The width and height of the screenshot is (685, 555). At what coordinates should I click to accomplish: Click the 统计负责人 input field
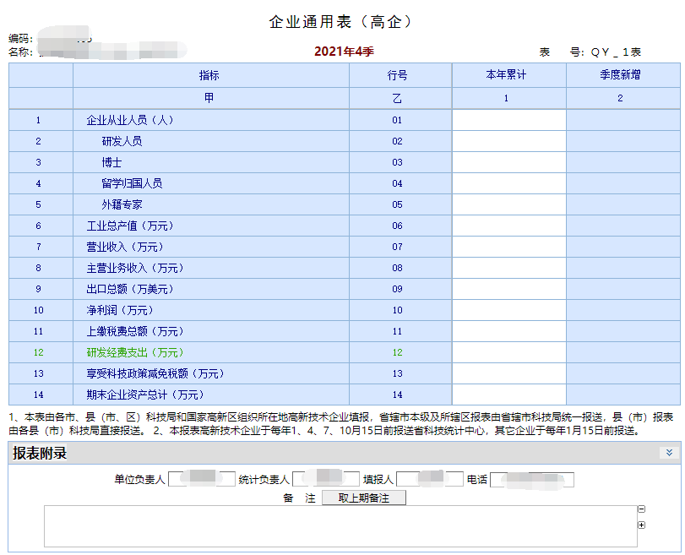pyautogui.click(x=325, y=479)
